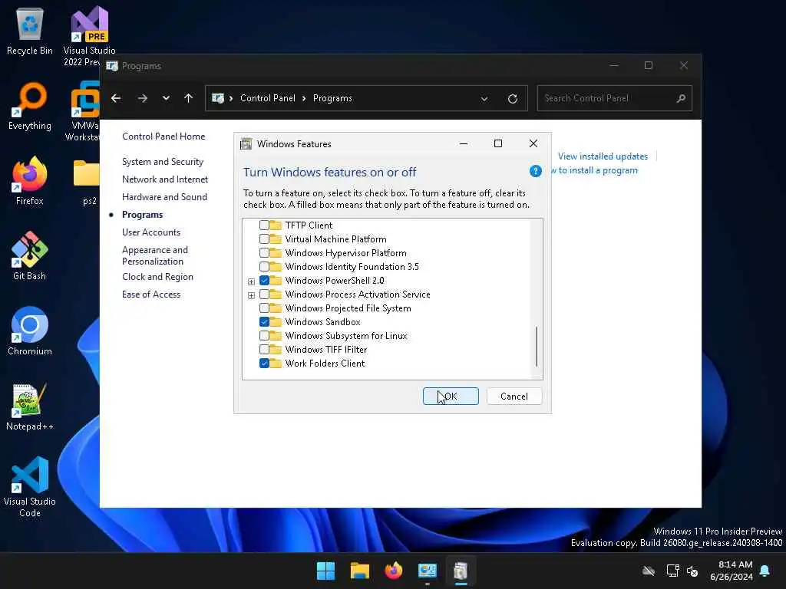Open the Windows Start menu

325,571
